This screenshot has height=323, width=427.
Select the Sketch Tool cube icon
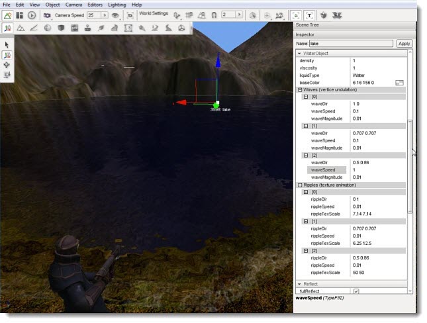click(61, 28)
